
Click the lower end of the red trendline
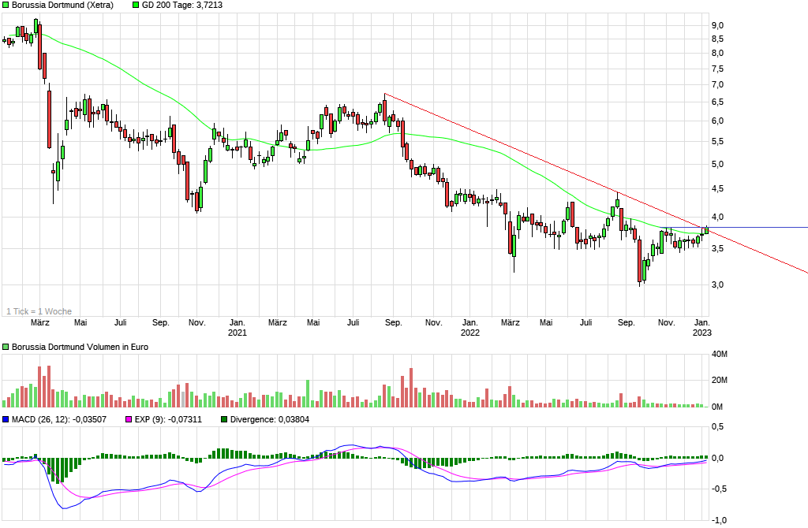click(806, 272)
